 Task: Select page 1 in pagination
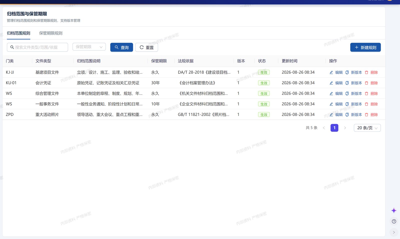click(334, 128)
